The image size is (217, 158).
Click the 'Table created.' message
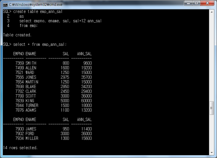click(17, 35)
